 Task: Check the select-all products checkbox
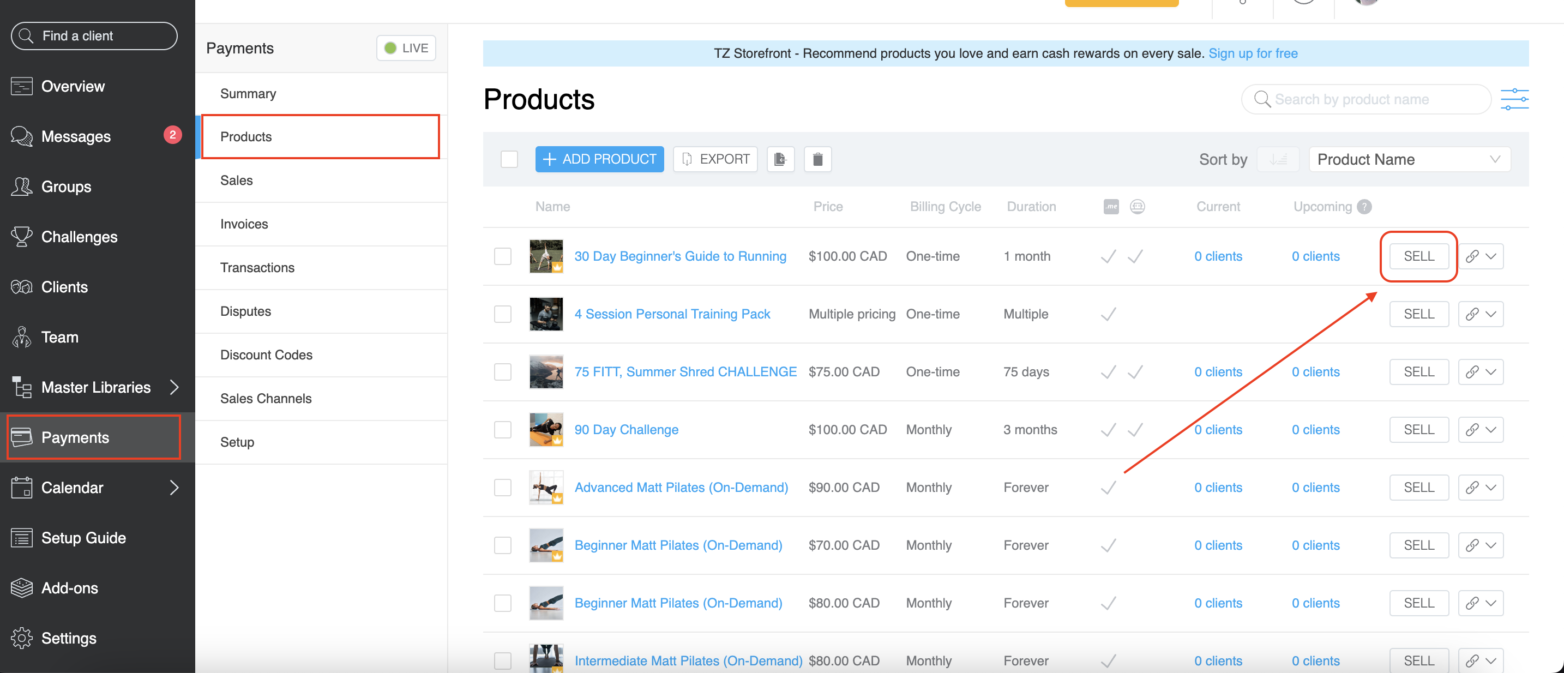(x=509, y=159)
